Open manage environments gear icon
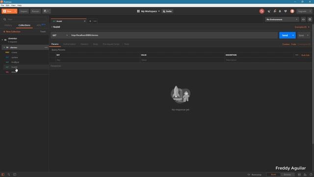Image resolution: width=314 pixels, height=177 pixels. (x=310, y=20)
